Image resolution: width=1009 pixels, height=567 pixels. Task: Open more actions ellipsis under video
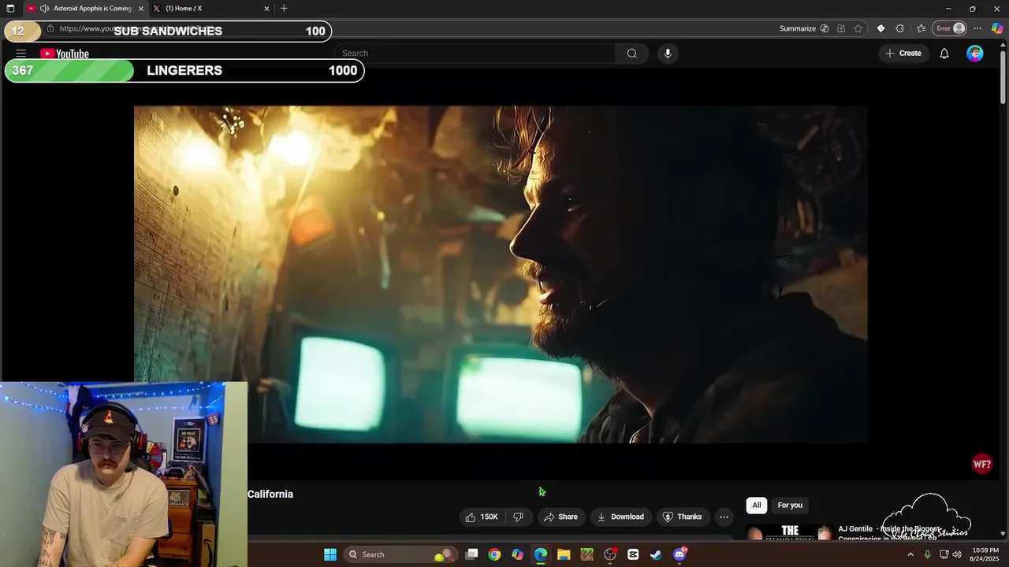(724, 517)
